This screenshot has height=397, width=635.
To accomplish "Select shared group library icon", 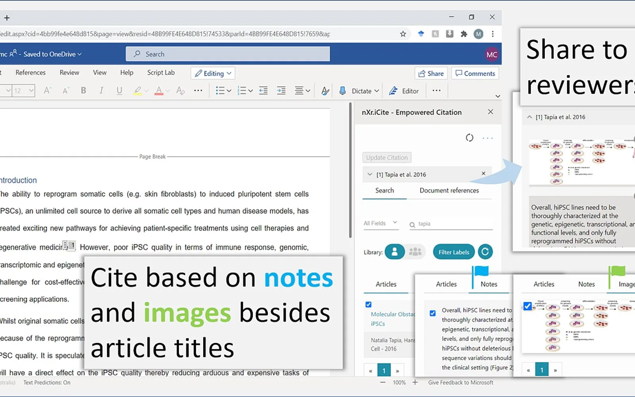I will [415, 252].
